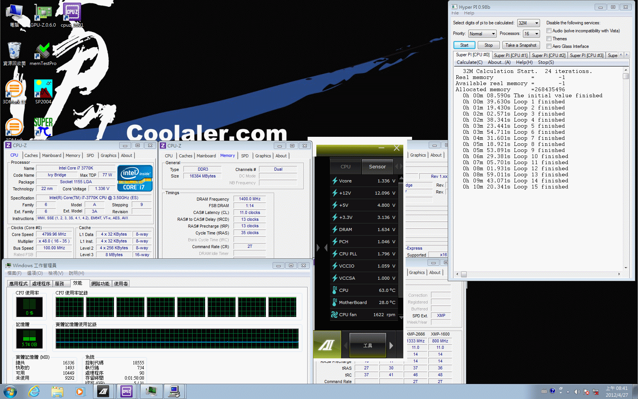Open About tab in left CPU-Z
Screen dimensions: 638x399
point(126,155)
